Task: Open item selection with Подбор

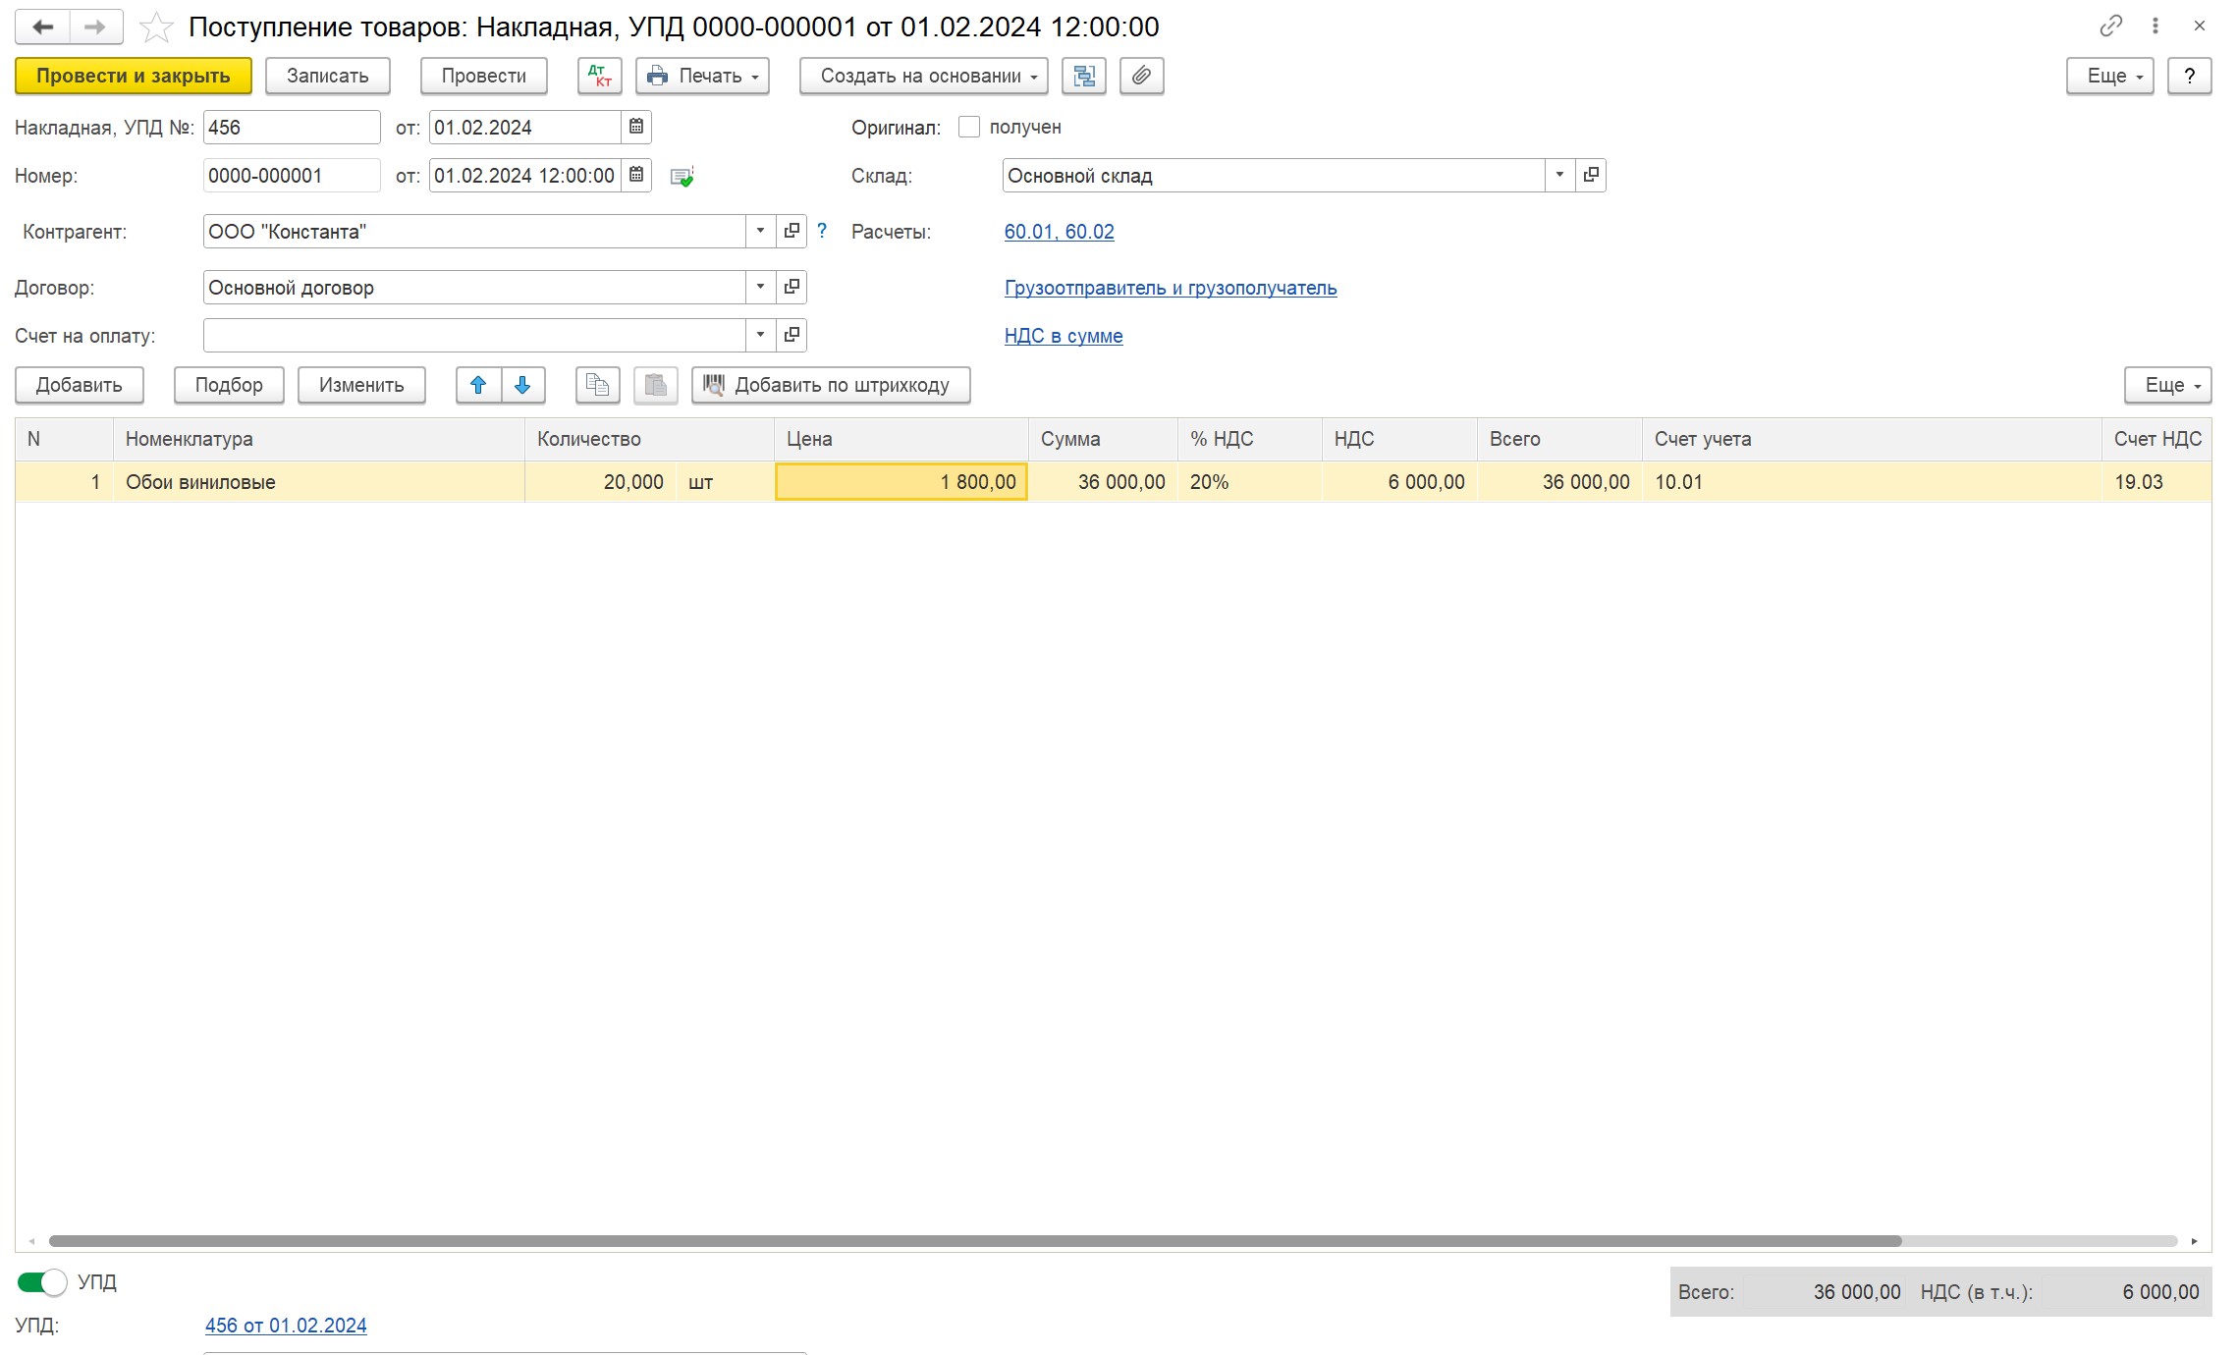Action: [229, 385]
